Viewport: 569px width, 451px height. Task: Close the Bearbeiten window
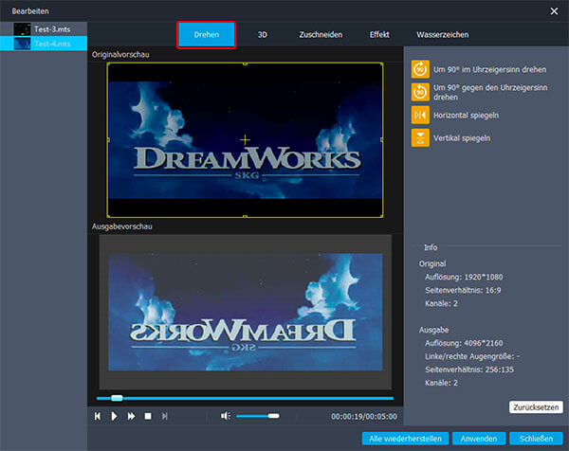tap(554, 11)
